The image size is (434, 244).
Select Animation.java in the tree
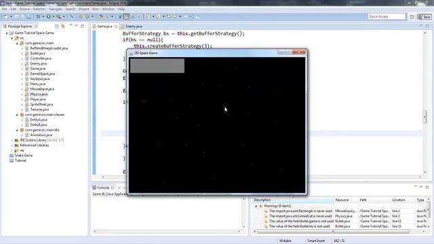point(41,135)
